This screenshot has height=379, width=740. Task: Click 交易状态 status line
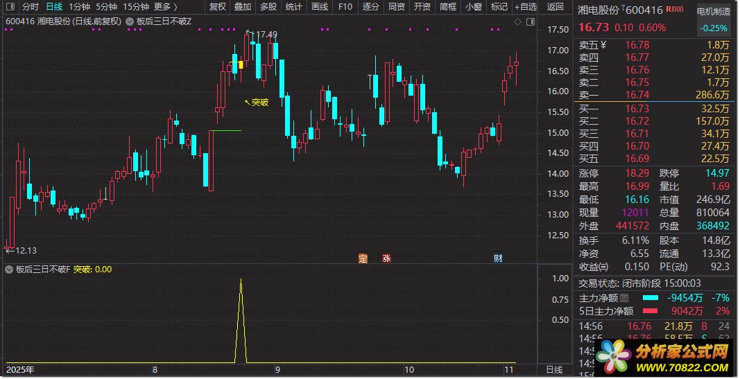639,283
